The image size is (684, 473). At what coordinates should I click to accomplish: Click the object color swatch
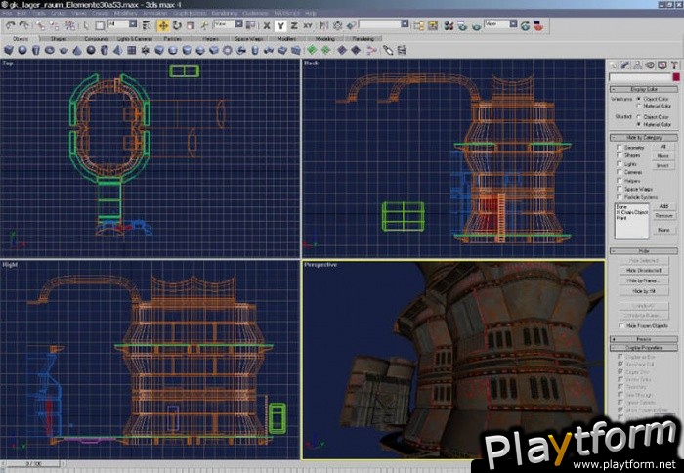[x=675, y=76]
